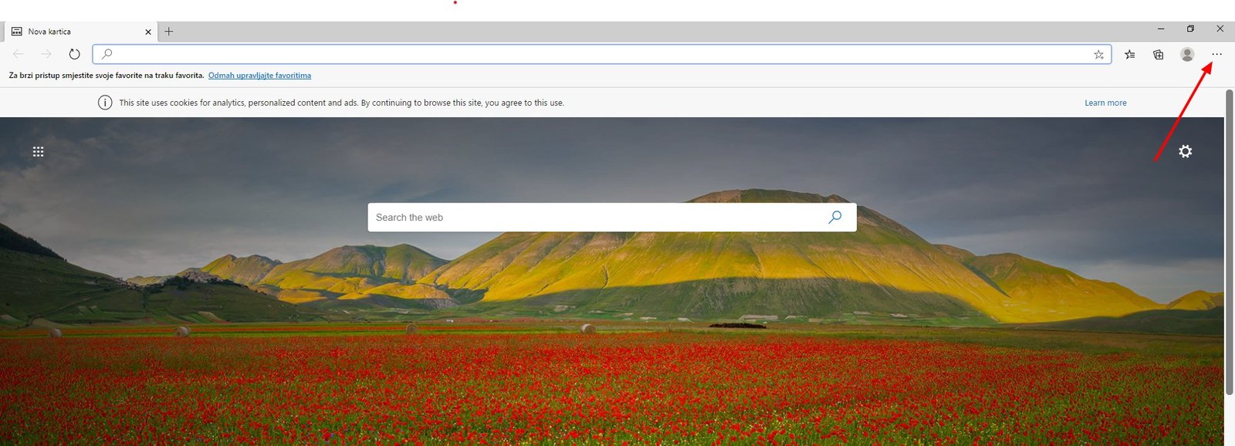This screenshot has height=446, width=1235.
Task: Click the Forward navigation arrow
Action: 46,54
